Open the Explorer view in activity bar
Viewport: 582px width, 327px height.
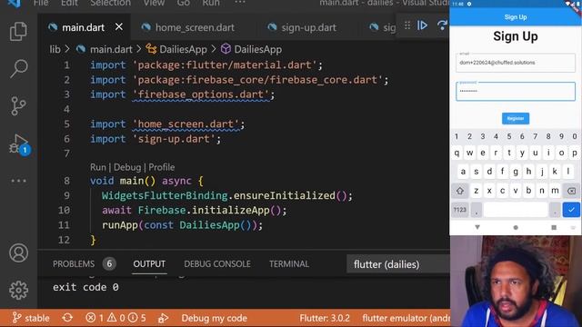[x=18, y=32]
